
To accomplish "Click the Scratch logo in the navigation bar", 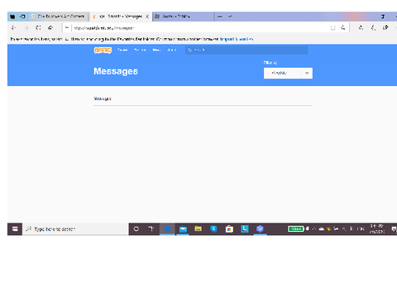I will pos(103,50).
